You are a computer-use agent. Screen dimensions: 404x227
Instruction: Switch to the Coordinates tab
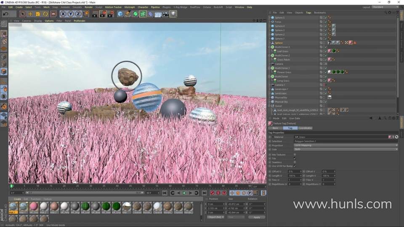[305, 128]
